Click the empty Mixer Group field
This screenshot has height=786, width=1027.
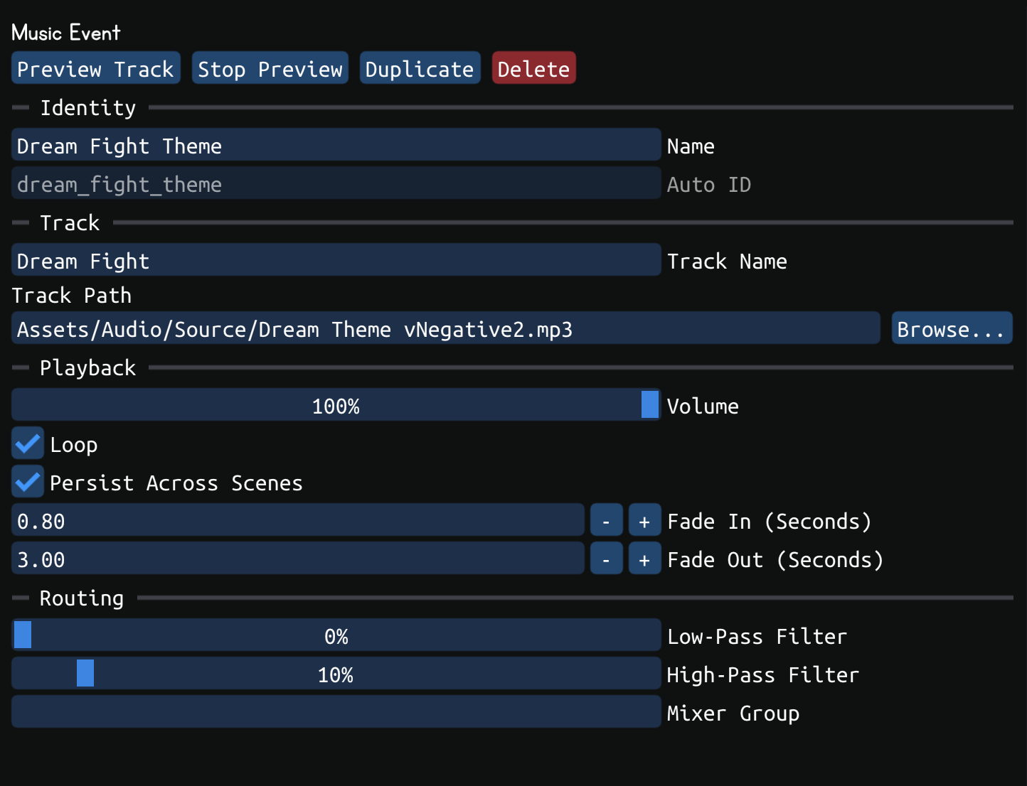point(336,713)
